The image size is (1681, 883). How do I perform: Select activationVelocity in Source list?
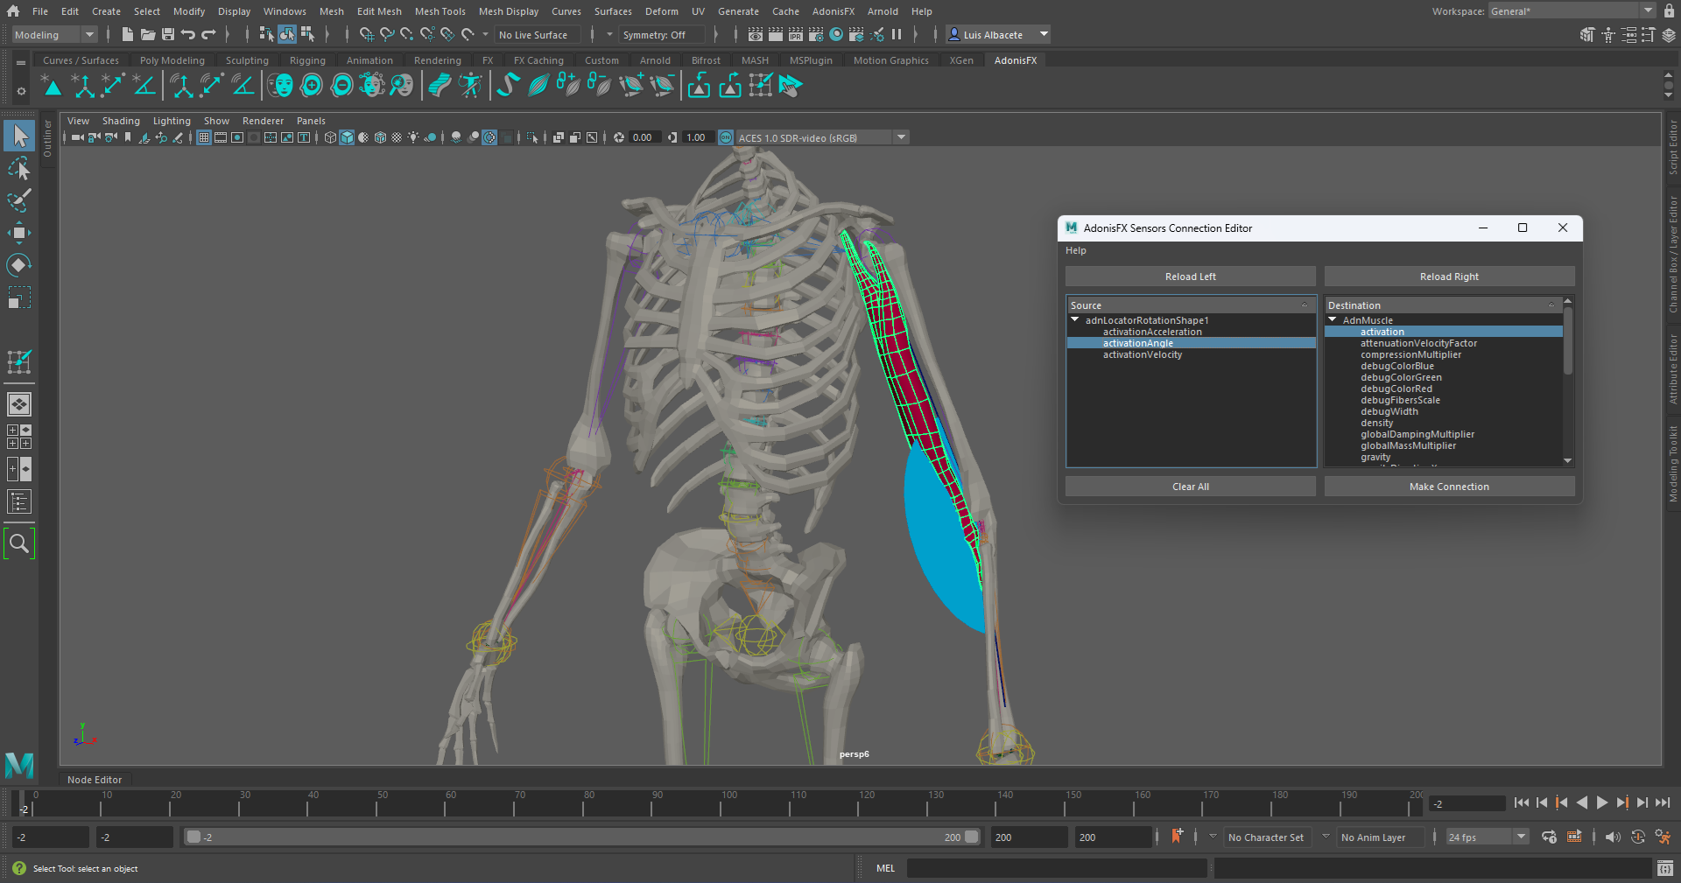tap(1142, 354)
